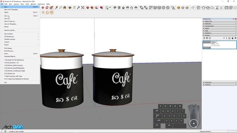237x133 pixels.
Task: Open the 3D Warehouse submenu
Action: [x=20, y=37]
